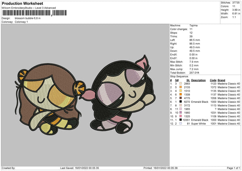Click the Description column header

coord(198,80)
